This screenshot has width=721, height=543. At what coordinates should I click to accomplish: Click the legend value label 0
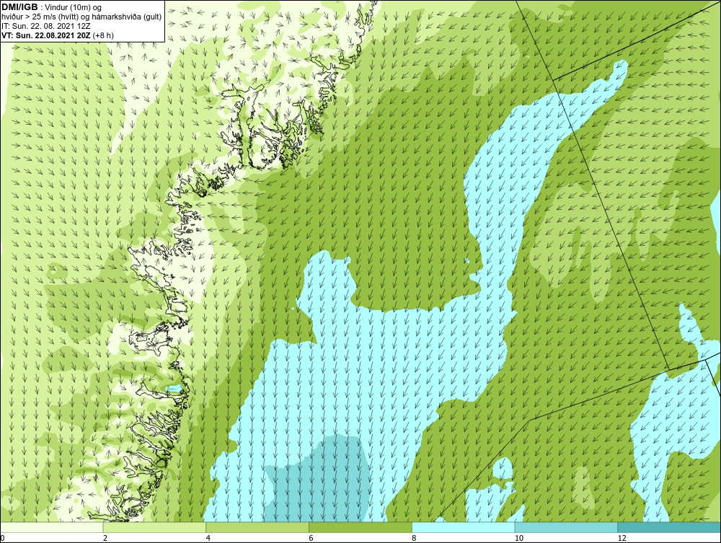click(3, 538)
